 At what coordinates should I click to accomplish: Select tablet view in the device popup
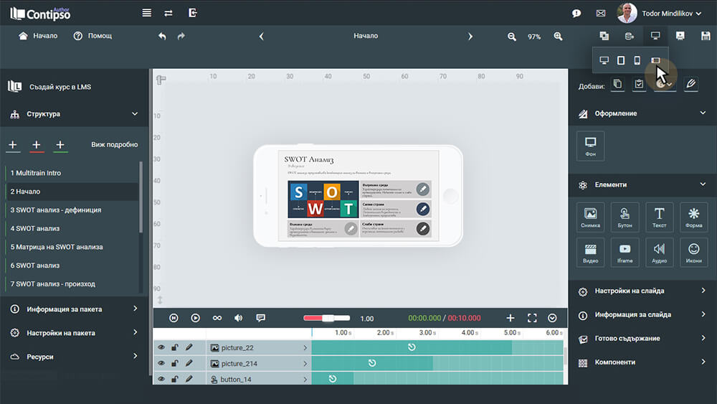click(x=620, y=60)
